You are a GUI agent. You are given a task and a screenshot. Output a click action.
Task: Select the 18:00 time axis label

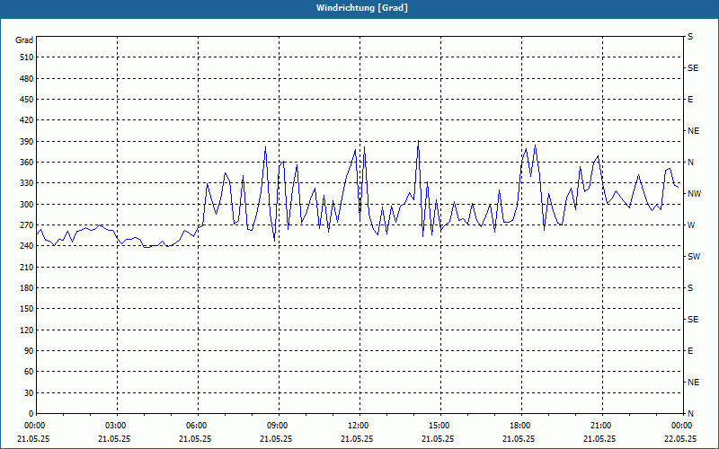(520, 426)
